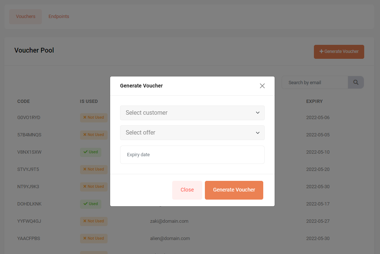Switch to the Endpoints tab
The height and width of the screenshot is (254, 380).
click(x=59, y=16)
